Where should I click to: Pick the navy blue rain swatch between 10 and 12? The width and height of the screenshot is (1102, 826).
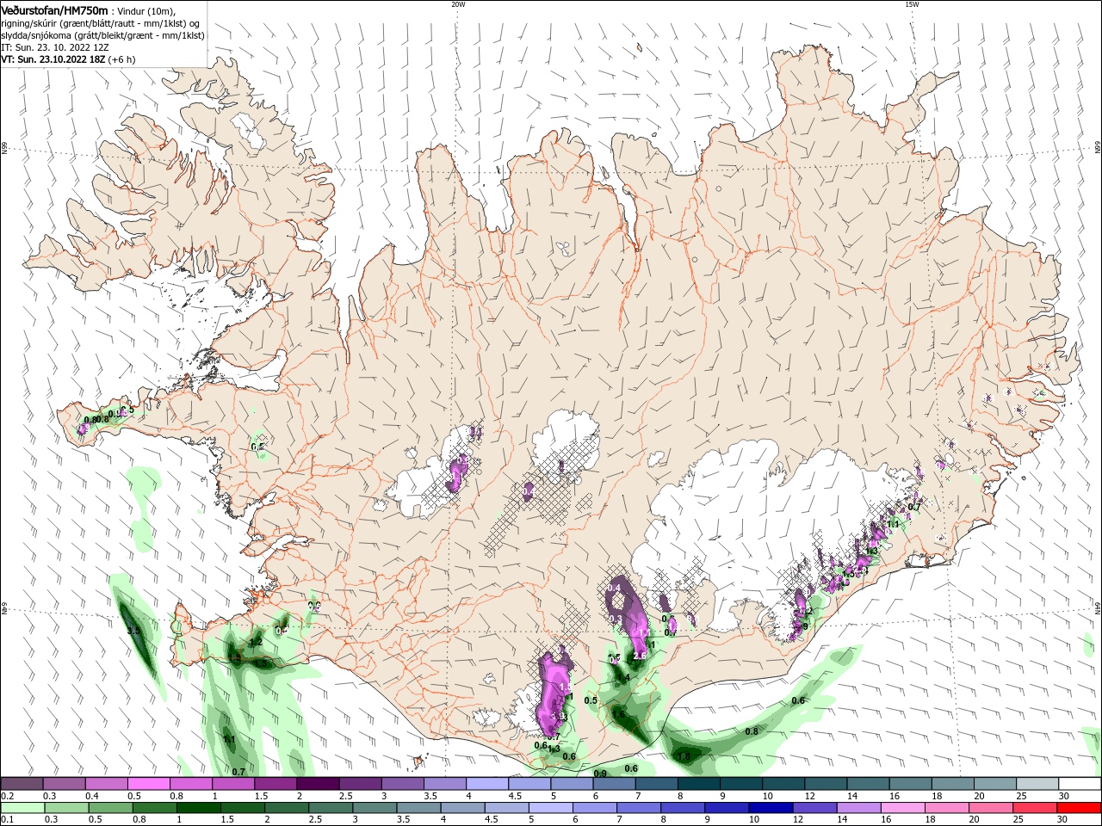click(x=771, y=808)
